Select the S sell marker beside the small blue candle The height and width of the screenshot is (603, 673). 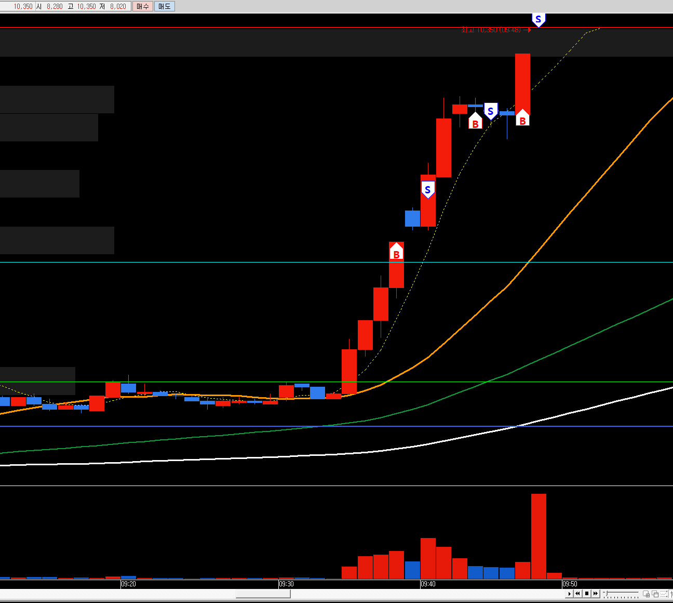[490, 111]
